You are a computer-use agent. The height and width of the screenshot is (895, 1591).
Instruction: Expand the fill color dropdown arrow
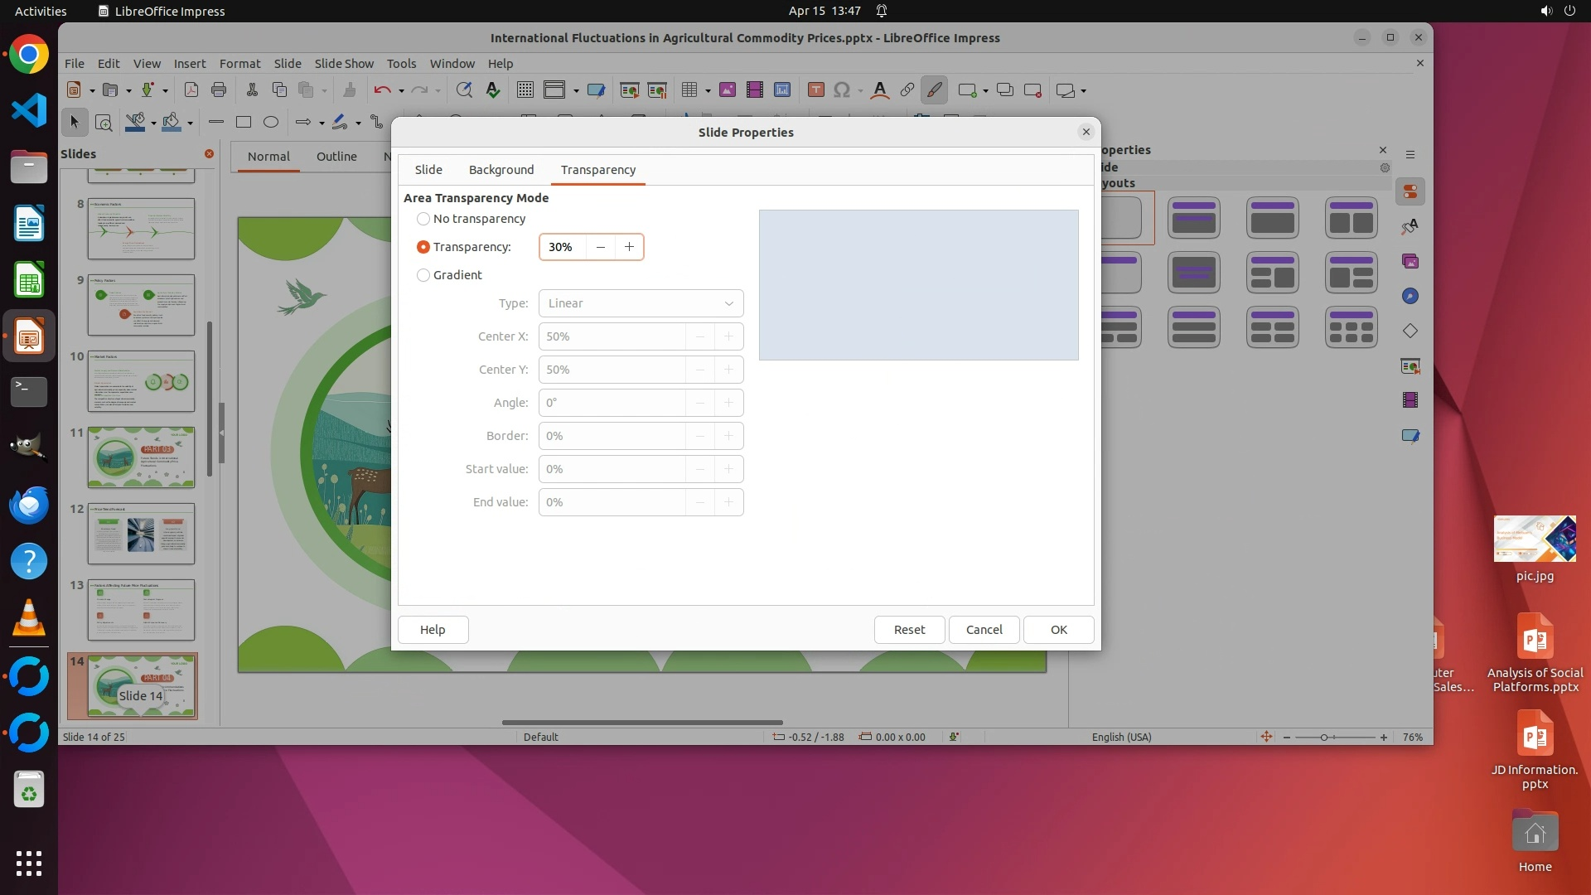click(191, 123)
